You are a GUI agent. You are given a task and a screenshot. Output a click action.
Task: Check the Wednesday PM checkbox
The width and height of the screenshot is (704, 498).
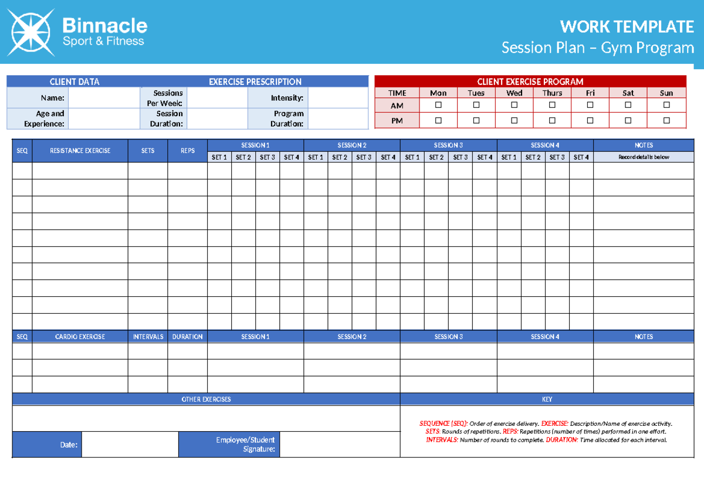pos(515,120)
